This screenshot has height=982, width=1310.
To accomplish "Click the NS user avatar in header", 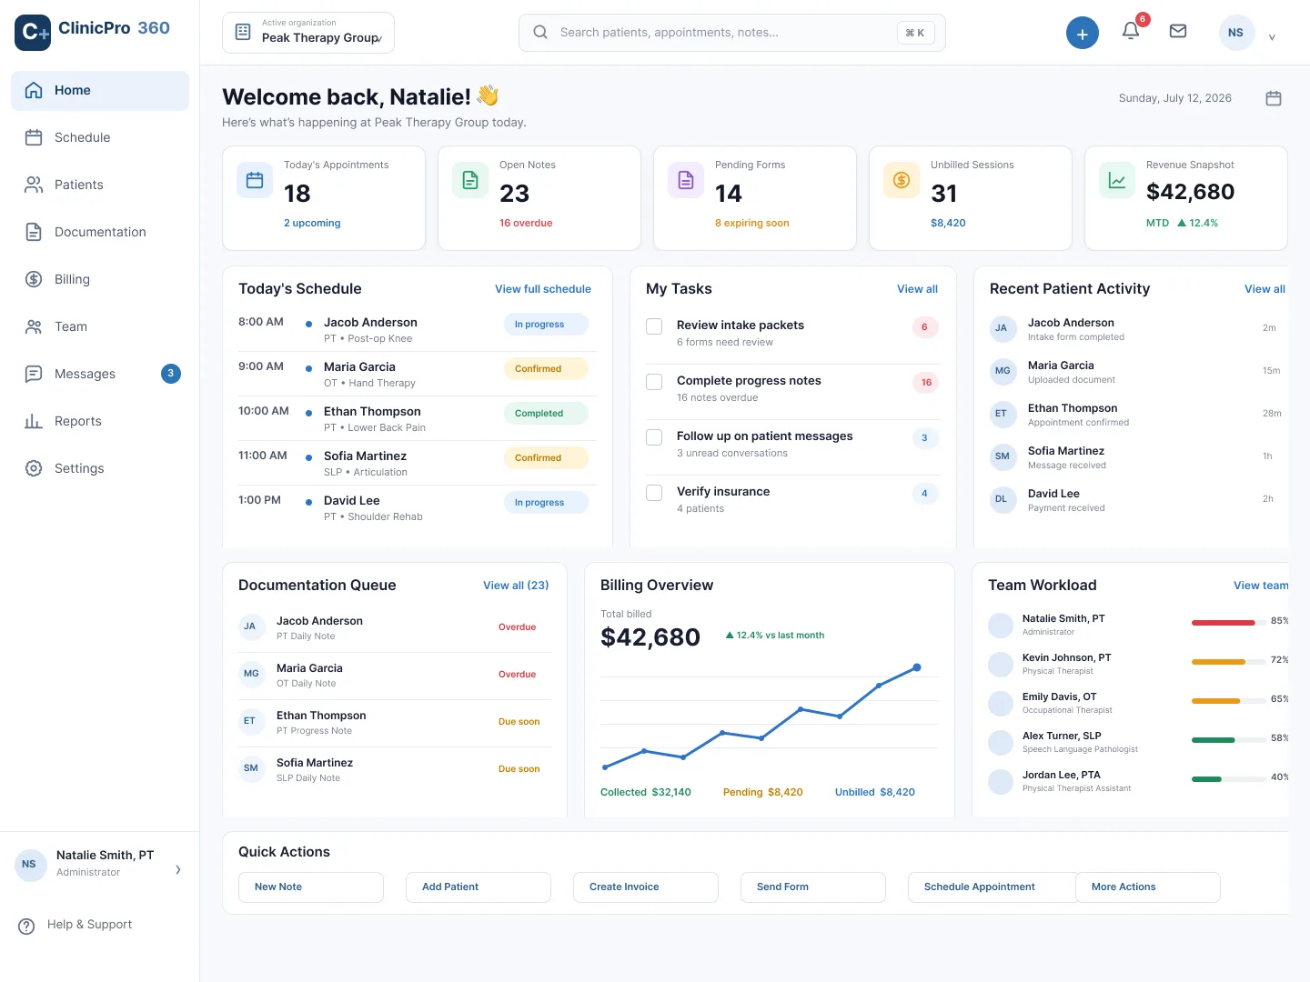I will pos(1236,33).
